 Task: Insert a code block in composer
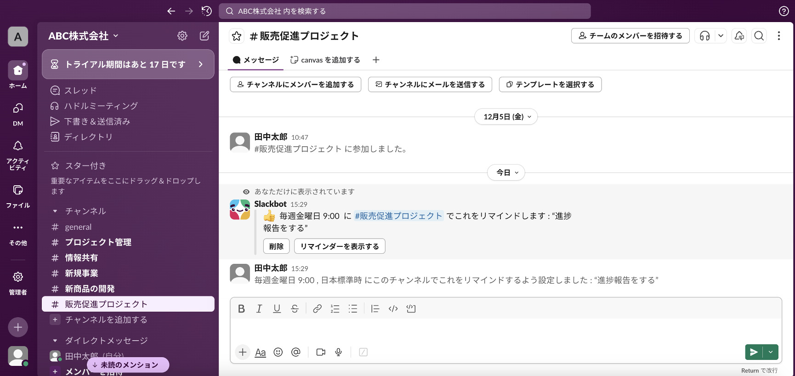pyautogui.click(x=411, y=309)
